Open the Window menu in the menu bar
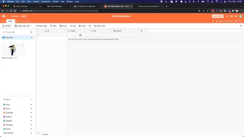Screen dimensions: 244x137 click(69, 2)
